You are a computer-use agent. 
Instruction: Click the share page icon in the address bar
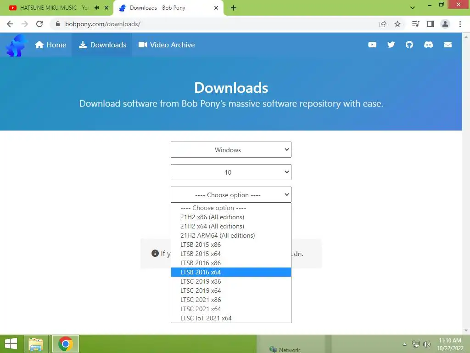(x=383, y=24)
